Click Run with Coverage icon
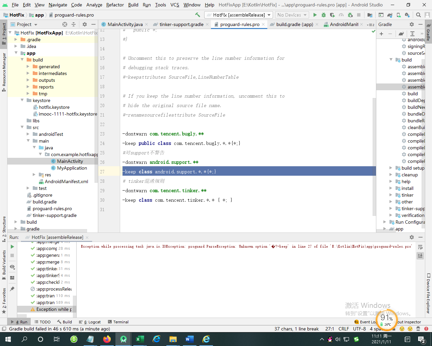 click(x=332, y=15)
